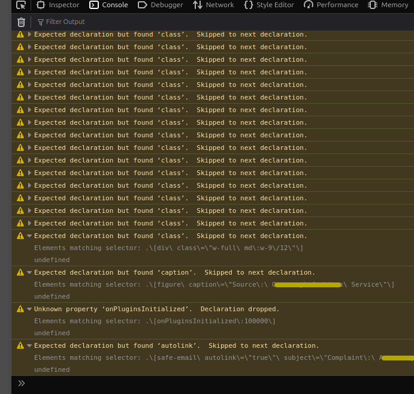414x394 pixels.
Task: Activate the element picker icon
Action: (21, 5)
